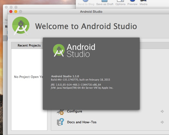169x135 pixels.
Task: Click the green logo in the About dialog
Action: coord(59,50)
